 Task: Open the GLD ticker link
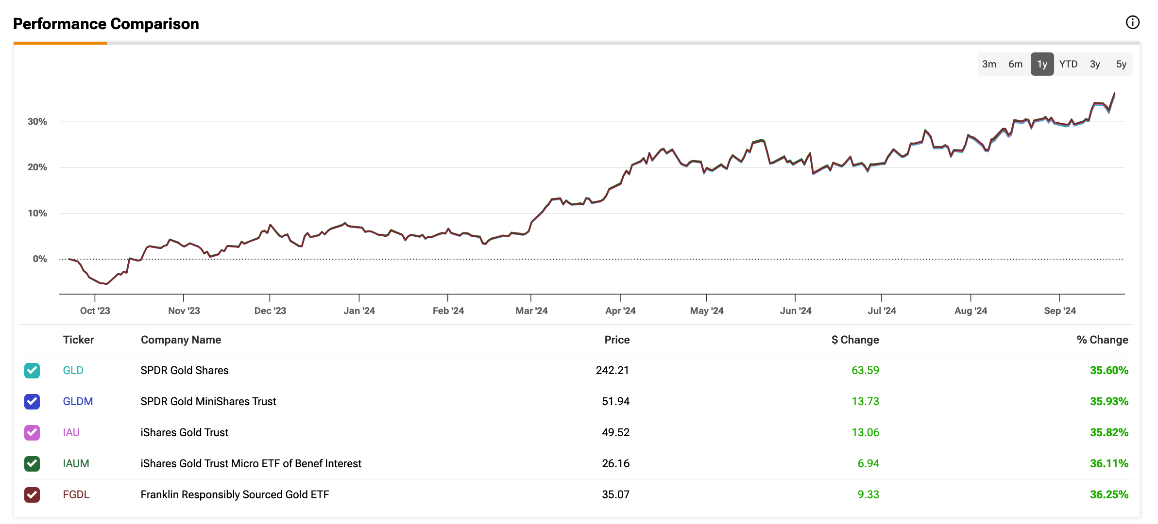point(73,370)
